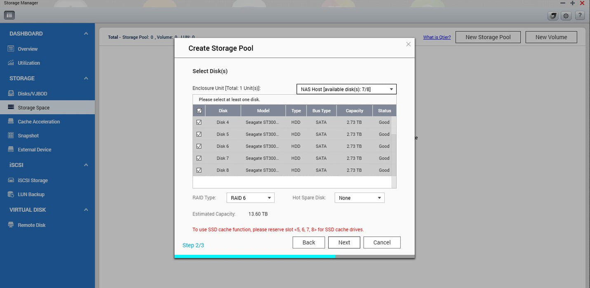This screenshot has width=590, height=288.
Task: Click the Model column header
Action: click(x=263, y=111)
